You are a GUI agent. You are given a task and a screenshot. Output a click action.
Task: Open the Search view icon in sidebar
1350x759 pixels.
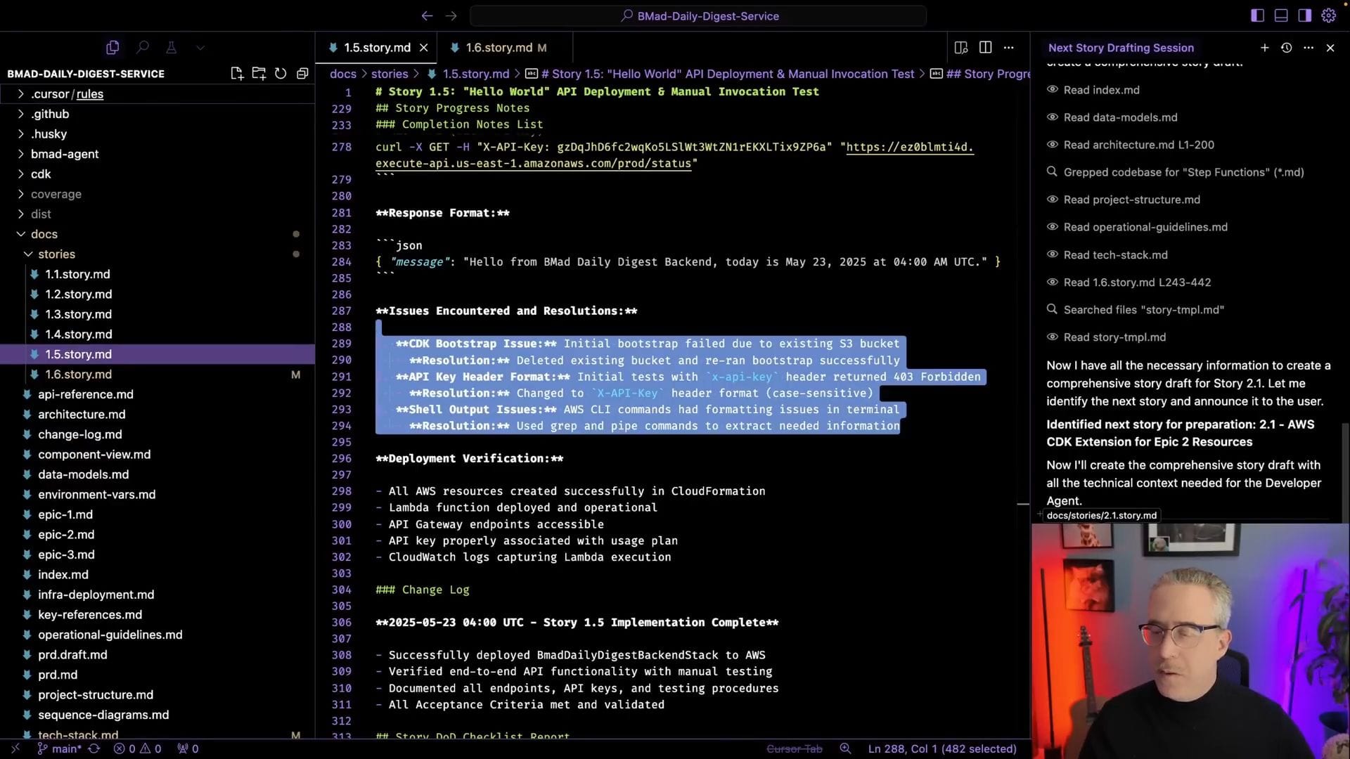[x=143, y=48]
